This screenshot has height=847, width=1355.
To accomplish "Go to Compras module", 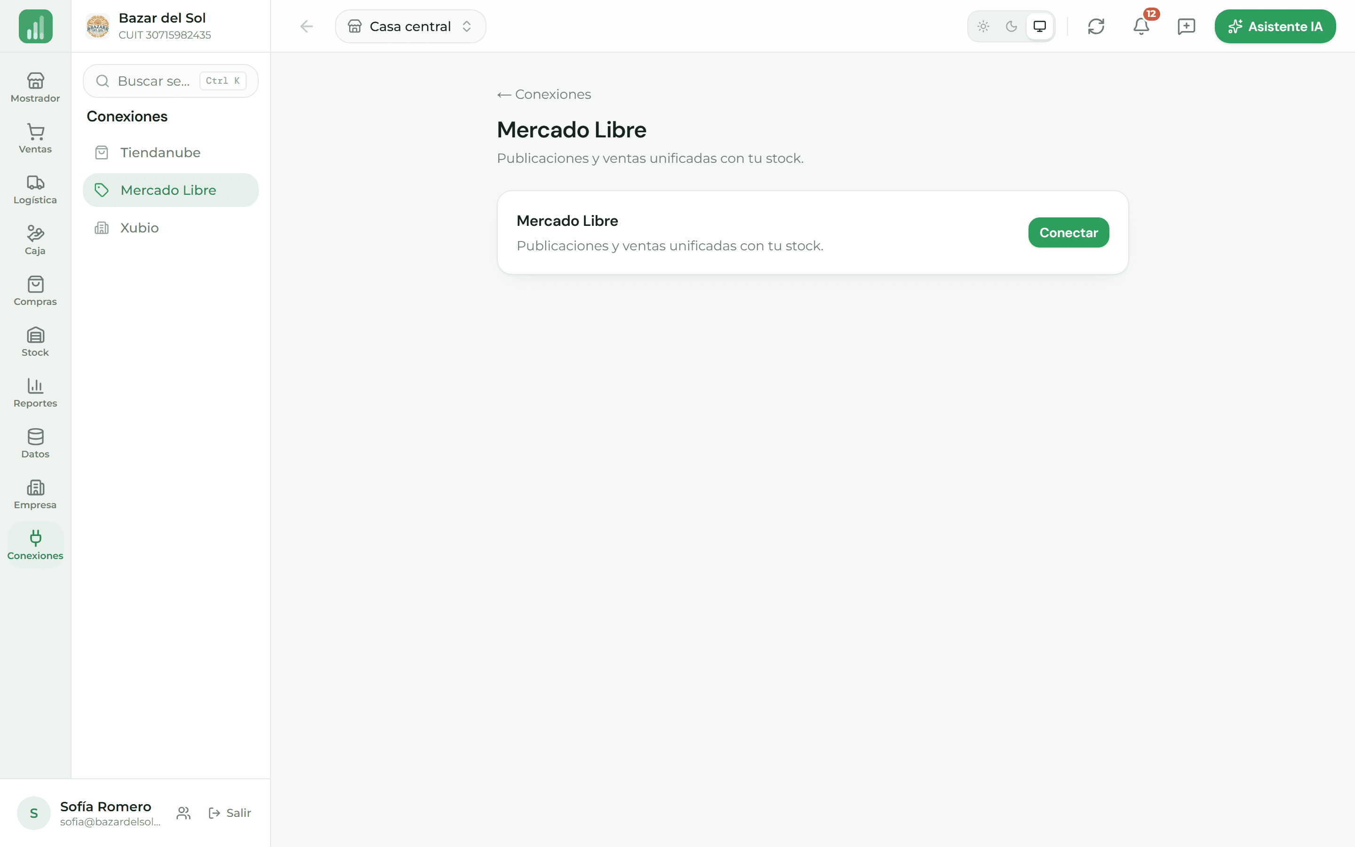I will 35,291.
